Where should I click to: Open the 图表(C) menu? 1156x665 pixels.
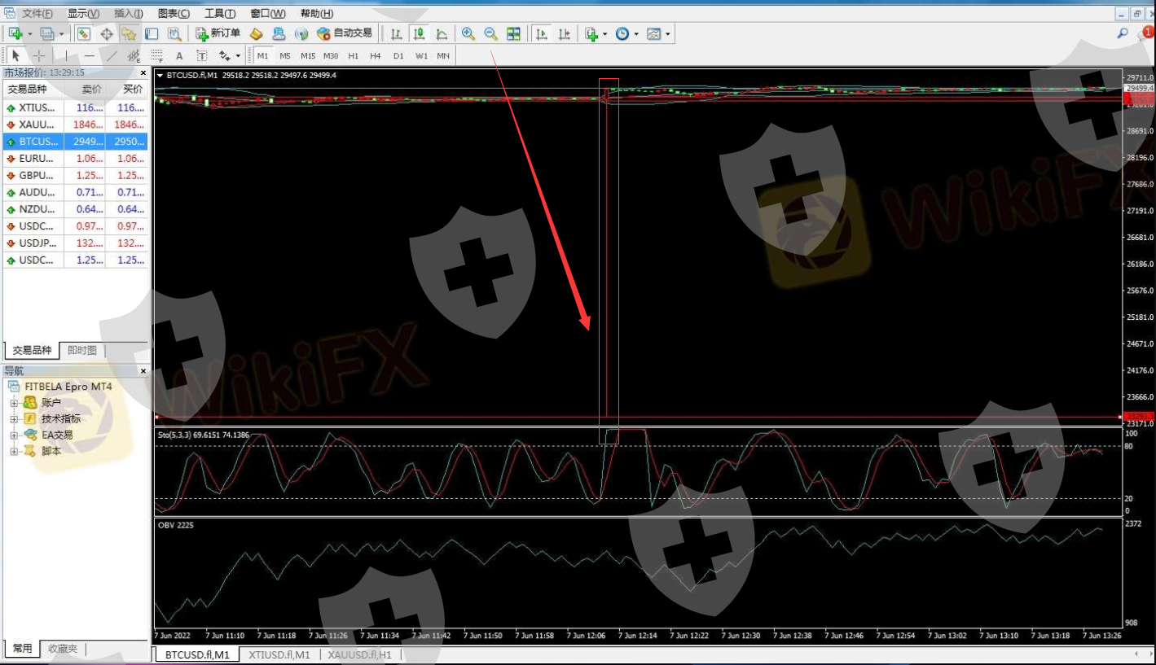click(x=173, y=14)
